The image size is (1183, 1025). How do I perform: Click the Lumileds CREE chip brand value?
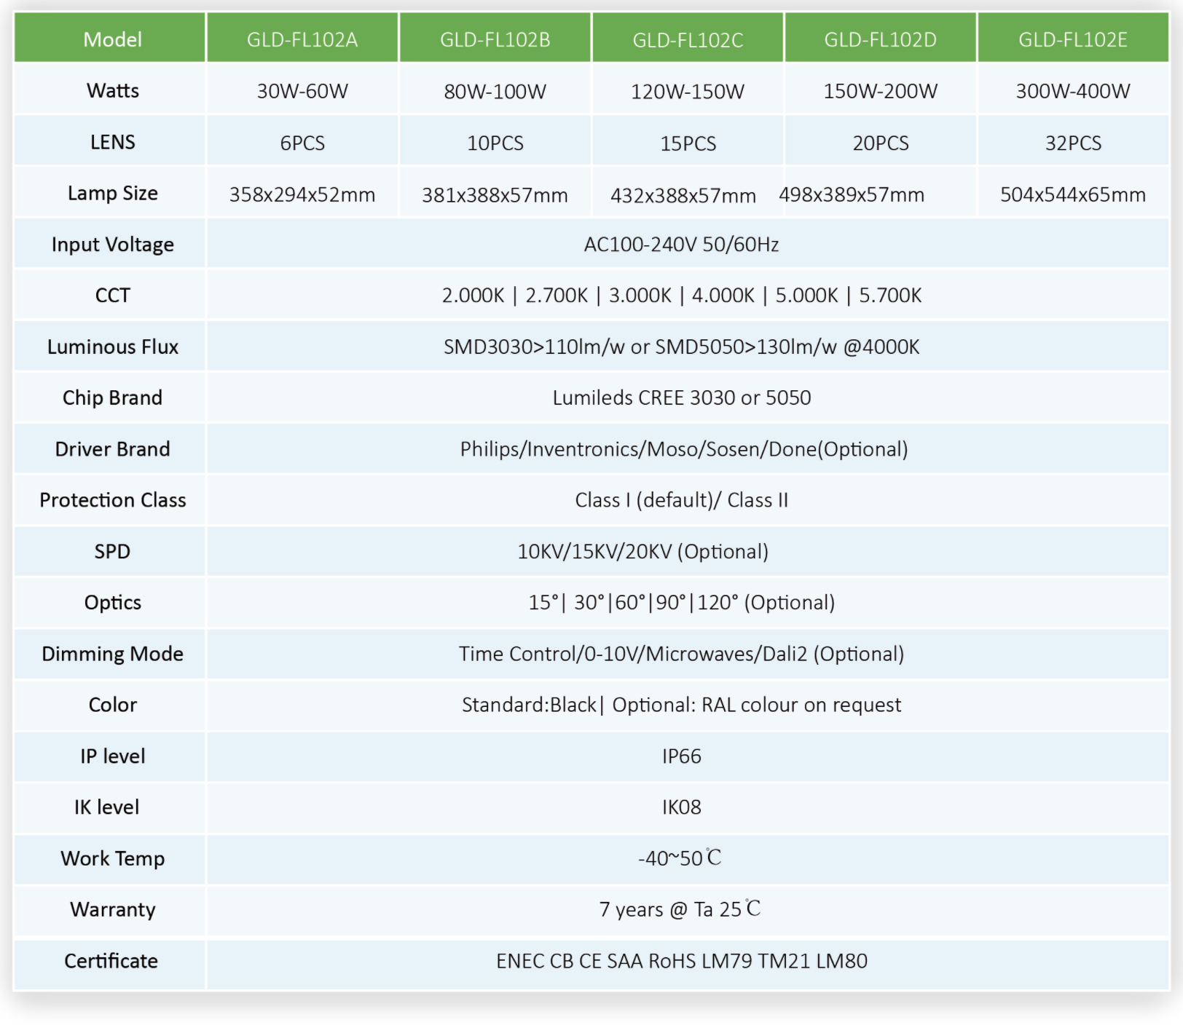[x=681, y=398]
